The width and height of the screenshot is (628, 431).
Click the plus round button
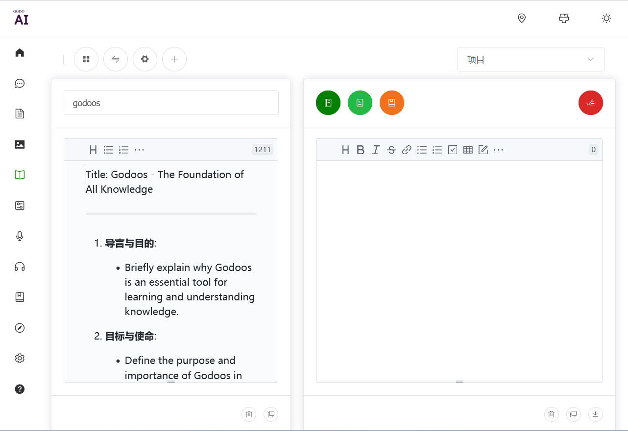[174, 59]
